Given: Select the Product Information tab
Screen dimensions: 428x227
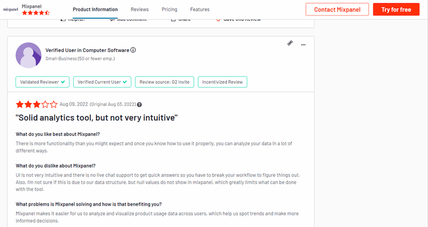Looking at the screenshot, I should pos(95,10).
